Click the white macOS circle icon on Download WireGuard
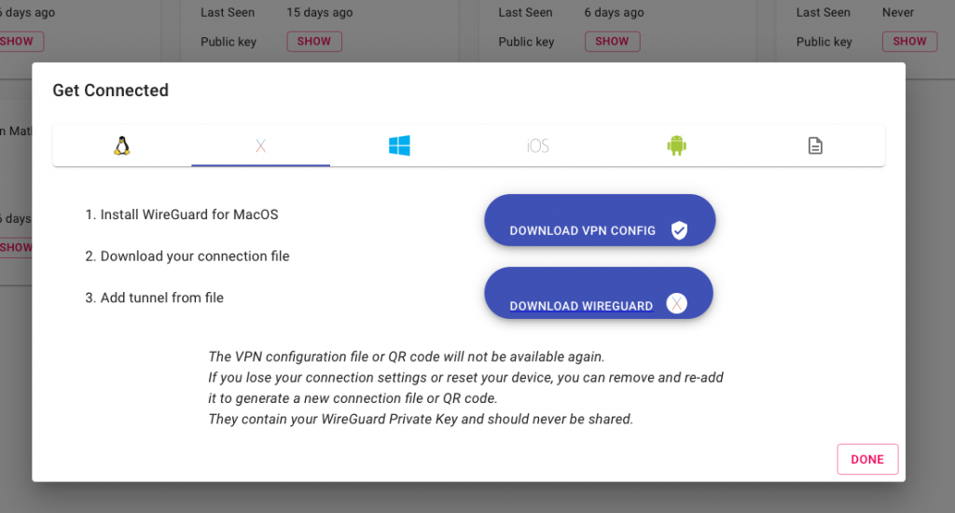The image size is (955, 513). point(677,303)
